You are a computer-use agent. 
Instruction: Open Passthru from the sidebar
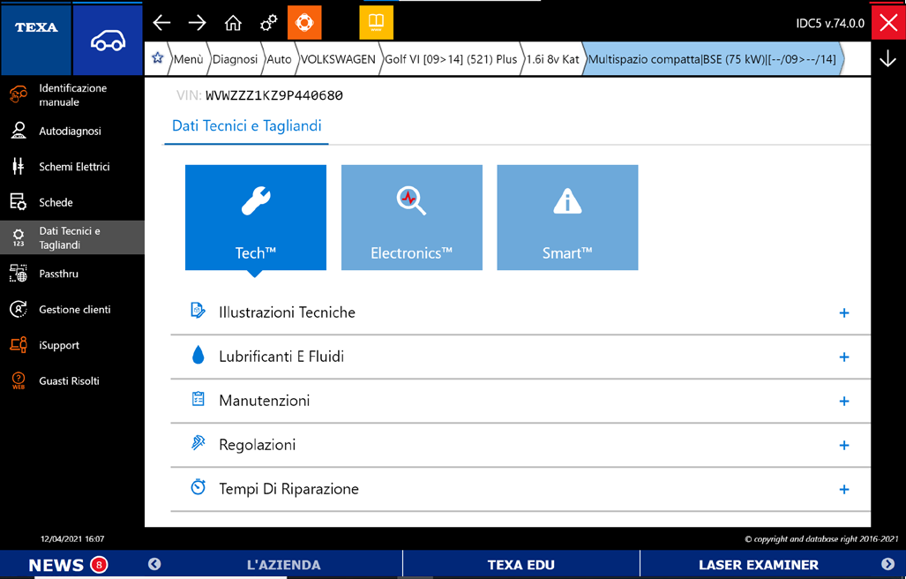[72, 274]
